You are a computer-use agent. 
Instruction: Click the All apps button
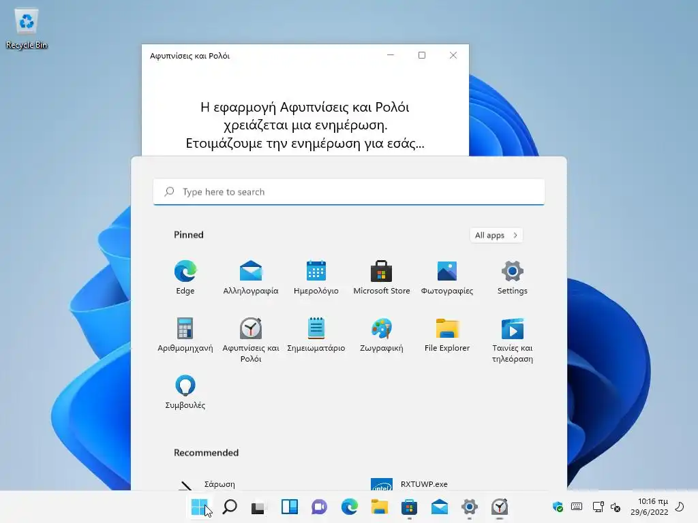pos(496,235)
